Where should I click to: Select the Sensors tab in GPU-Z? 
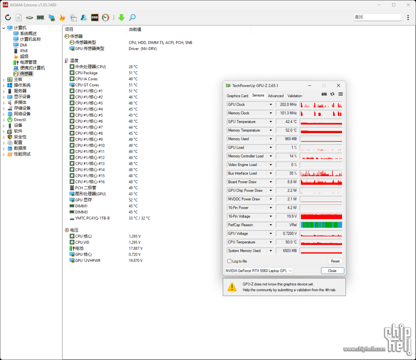click(x=258, y=95)
